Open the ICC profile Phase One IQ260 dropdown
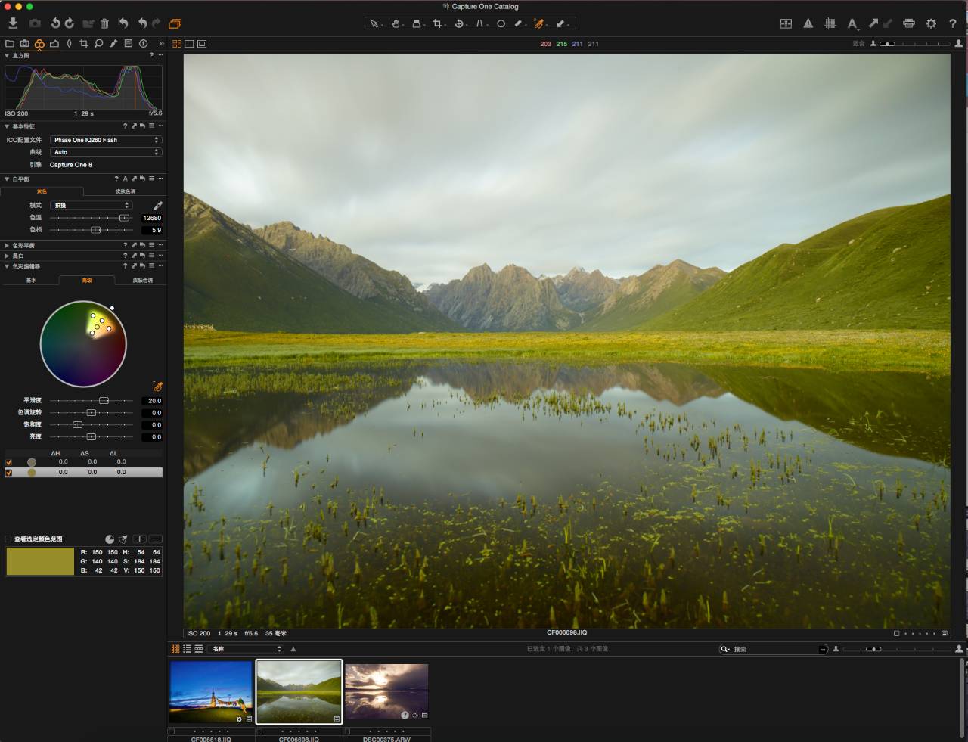Image resolution: width=968 pixels, height=742 pixels. coord(106,140)
